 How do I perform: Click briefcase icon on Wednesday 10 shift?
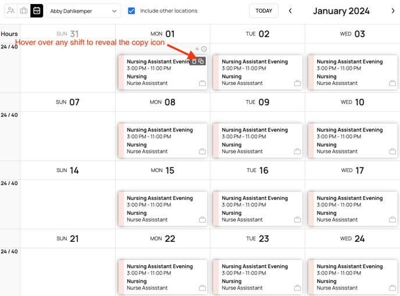tap(392, 152)
